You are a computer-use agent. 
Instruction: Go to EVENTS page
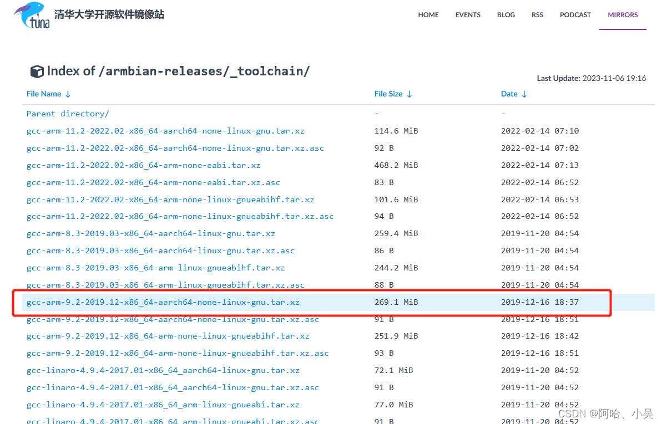[468, 15]
